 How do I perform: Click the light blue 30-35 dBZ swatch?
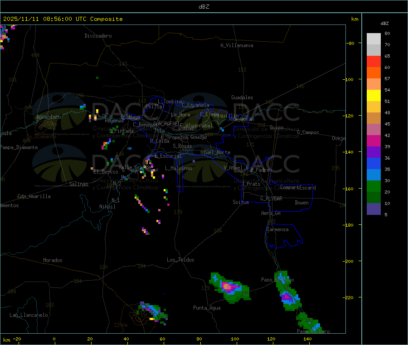pos(374,175)
